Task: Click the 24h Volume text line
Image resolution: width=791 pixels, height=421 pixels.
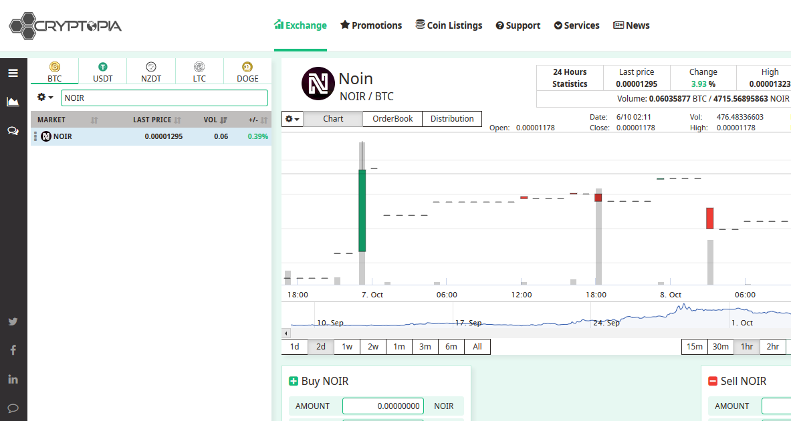Action: point(703,99)
